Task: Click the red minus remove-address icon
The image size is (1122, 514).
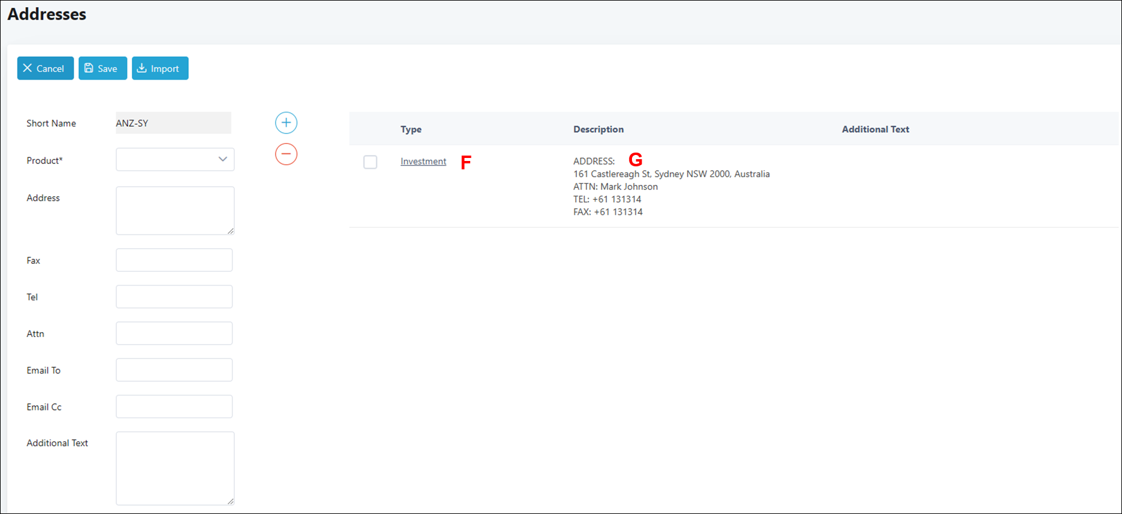Action: click(286, 154)
